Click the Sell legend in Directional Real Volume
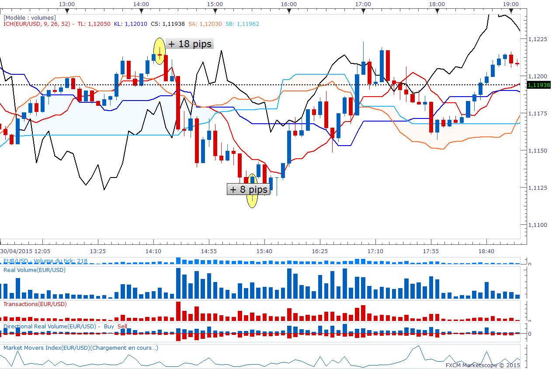This screenshot has width=552, height=369. [x=122, y=327]
